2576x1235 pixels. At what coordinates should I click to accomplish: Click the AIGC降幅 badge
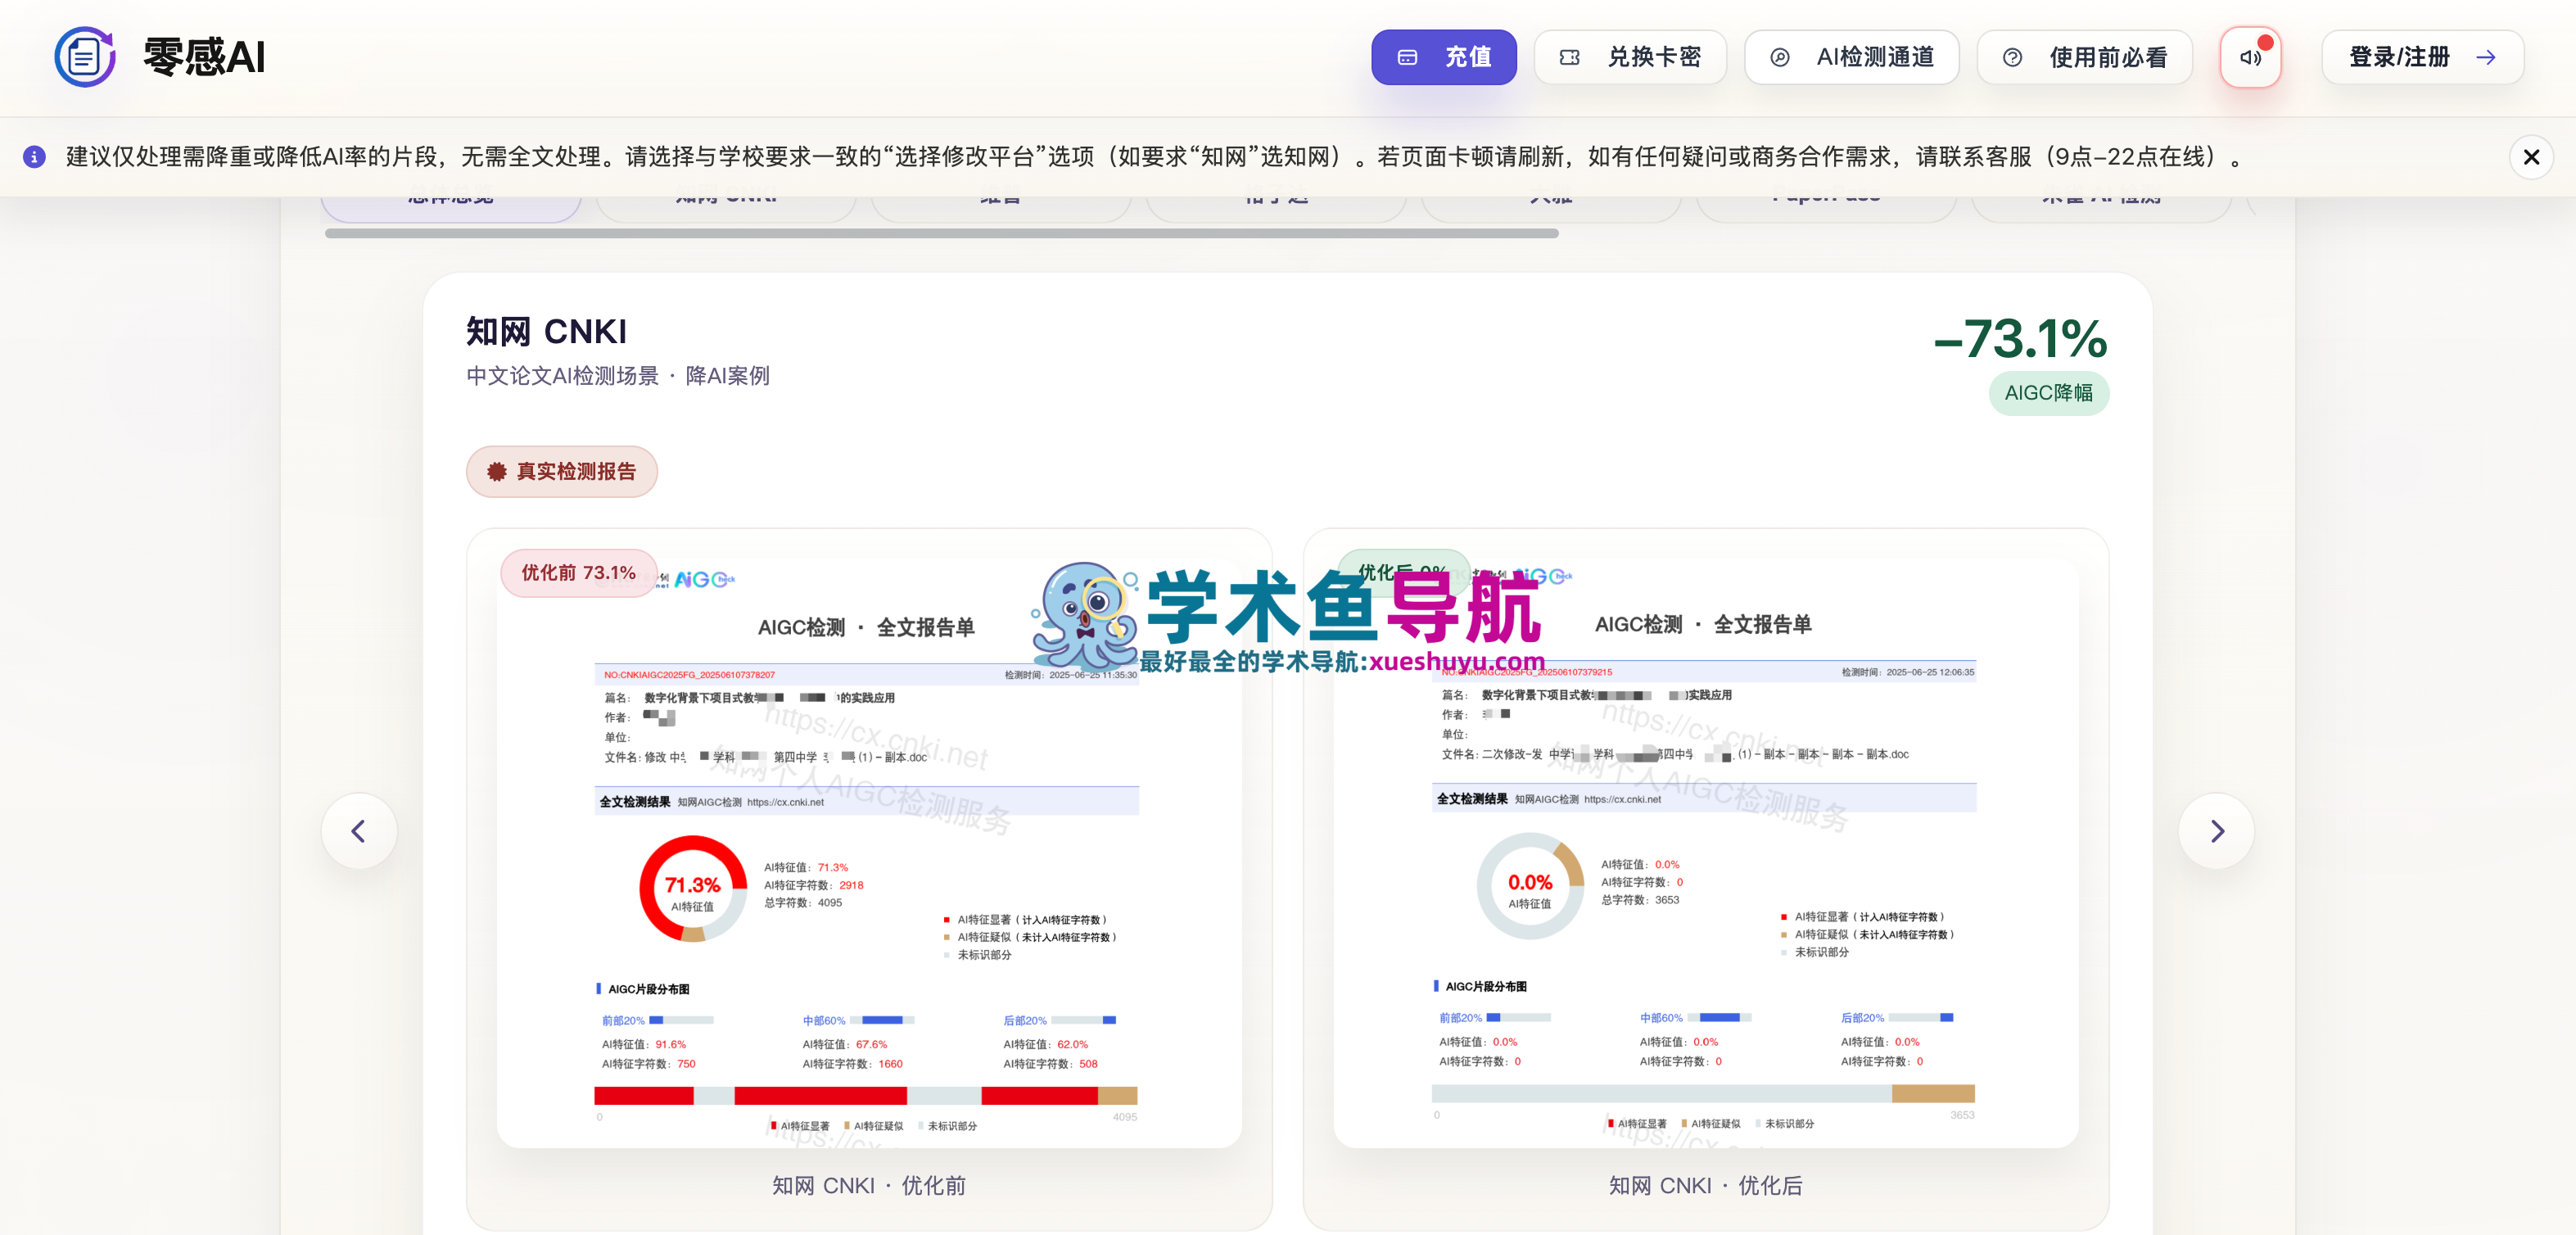click(2048, 393)
